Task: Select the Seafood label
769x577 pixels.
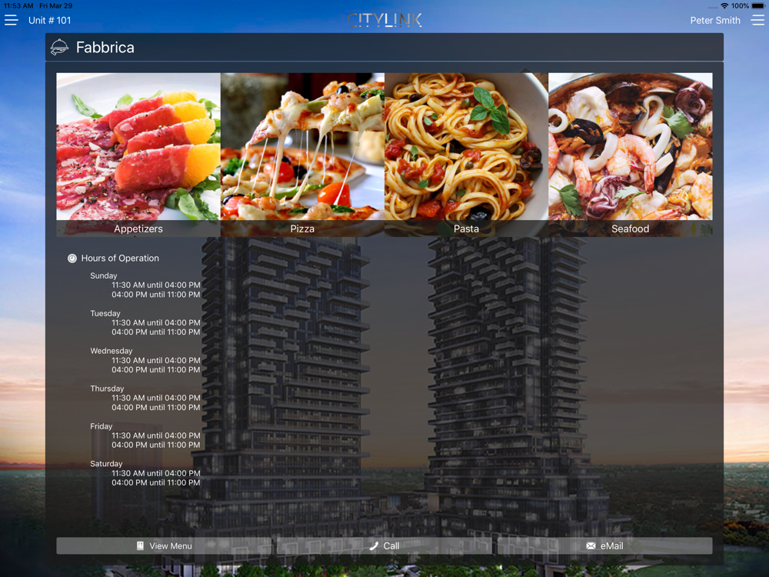Action: click(x=631, y=228)
